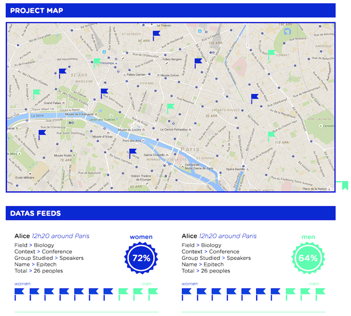This screenshot has height=316, width=351.
Task: Click blue flag near Bd de Magenta
Action: coord(198,63)
